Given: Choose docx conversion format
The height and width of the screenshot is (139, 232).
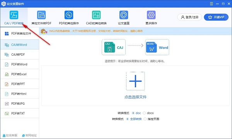Looking at the screenshot, I should point(144,113).
